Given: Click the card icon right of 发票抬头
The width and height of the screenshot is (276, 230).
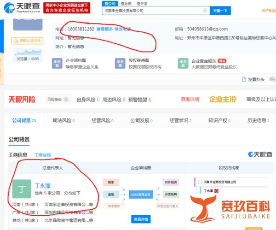Looking at the screenshot, I should point(272,79).
